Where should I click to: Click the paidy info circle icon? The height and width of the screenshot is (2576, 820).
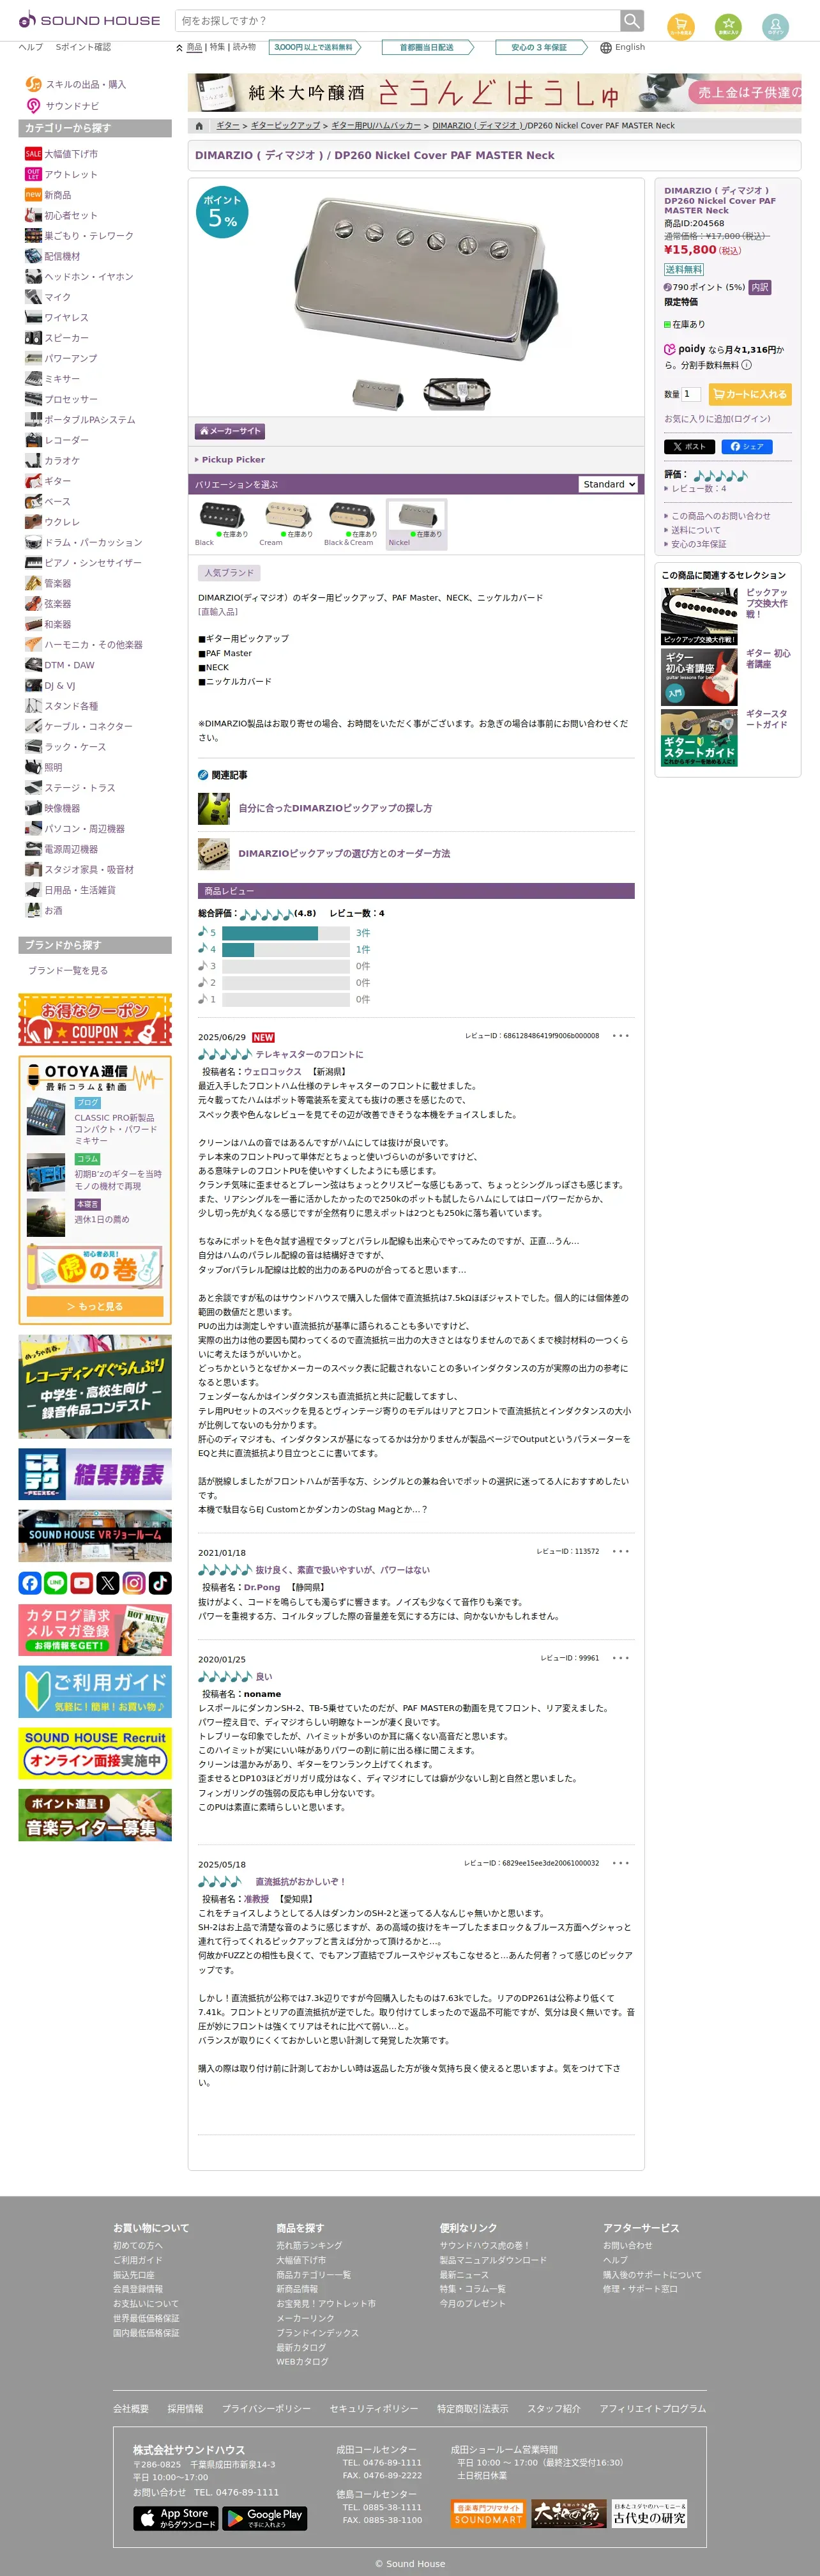click(746, 365)
